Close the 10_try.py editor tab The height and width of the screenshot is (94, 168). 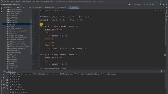point(78,7)
